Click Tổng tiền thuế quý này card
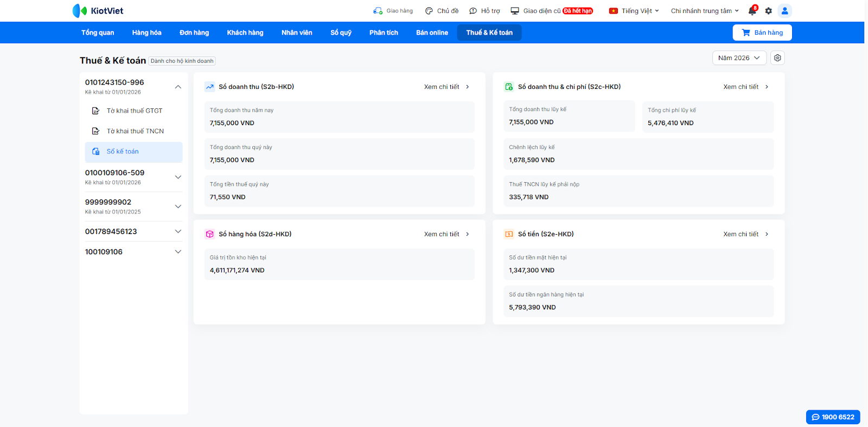The width and height of the screenshot is (868, 427). tap(340, 191)
